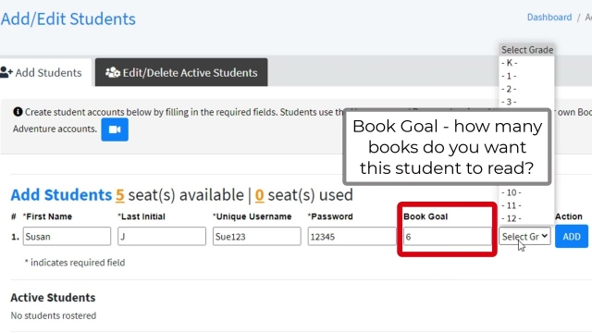Click the Book Goal input field
The height and width of the screenshot is (333, 592).
(x=448, y=237)
